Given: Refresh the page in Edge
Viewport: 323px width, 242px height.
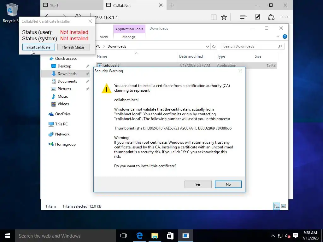Looking at the screenshot, I should pyautogui.click(x=78, y=16).
